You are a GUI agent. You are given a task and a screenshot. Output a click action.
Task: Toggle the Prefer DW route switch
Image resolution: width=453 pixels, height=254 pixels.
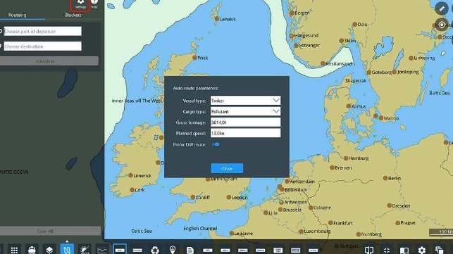pos(216,144)
